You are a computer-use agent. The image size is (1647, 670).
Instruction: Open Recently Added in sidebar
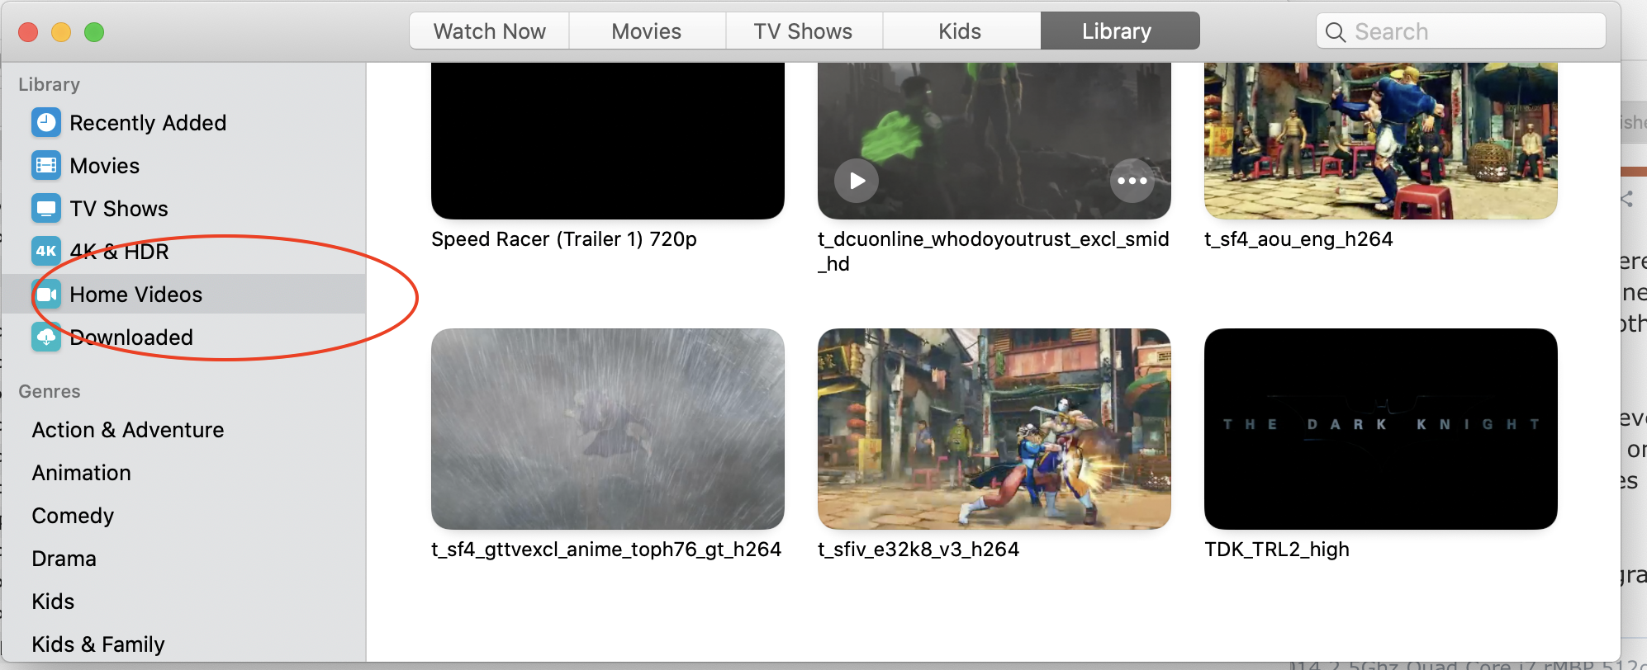point(183,123)
